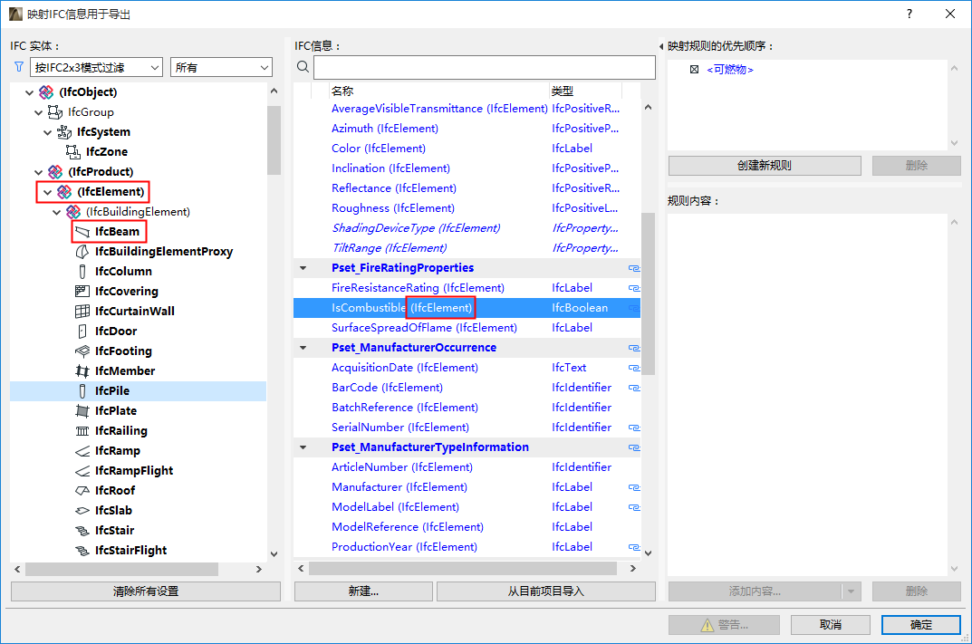The image size is (972, 644).
Task: Select the ShadingDeviceType (IfcElement) row
Action: click(x=467, y=228)
